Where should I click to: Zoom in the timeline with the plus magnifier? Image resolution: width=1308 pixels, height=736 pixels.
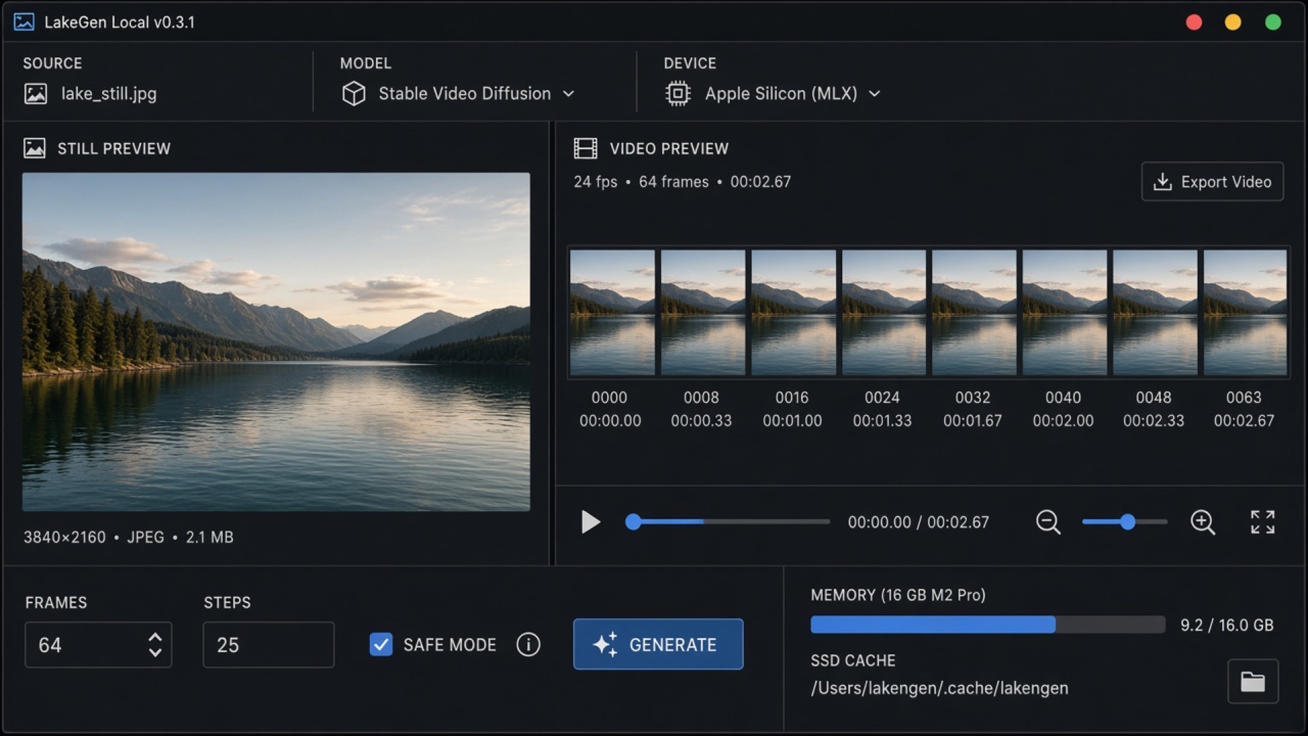click(x=1202, y=522)
